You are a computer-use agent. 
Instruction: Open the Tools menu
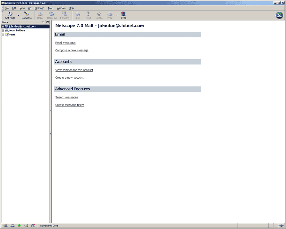50,8
